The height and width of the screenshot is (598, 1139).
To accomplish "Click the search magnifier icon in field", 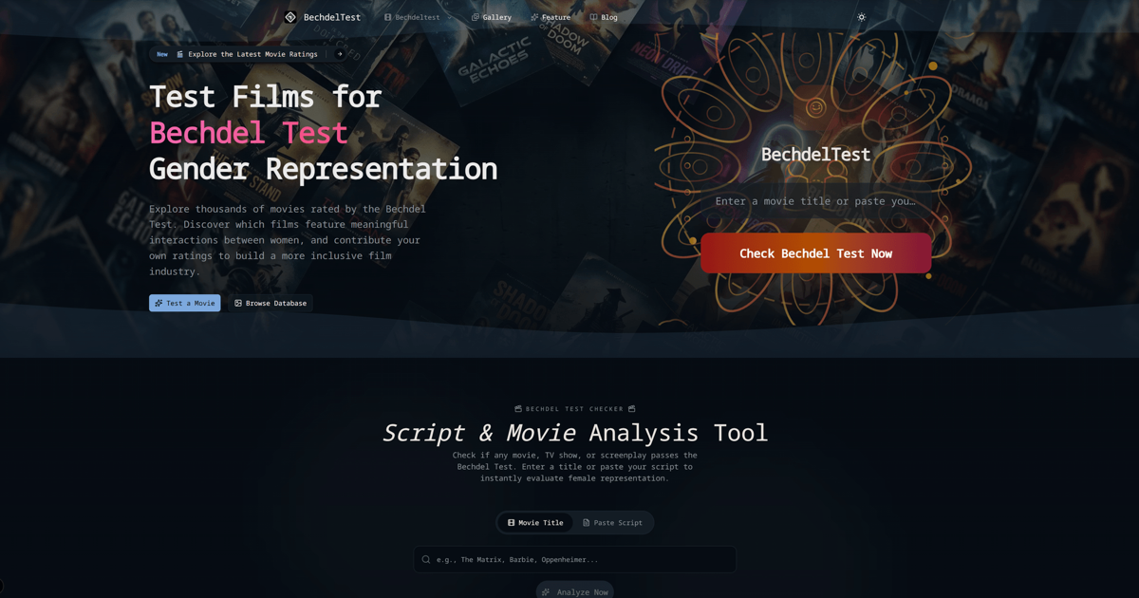I will point(426,559).
